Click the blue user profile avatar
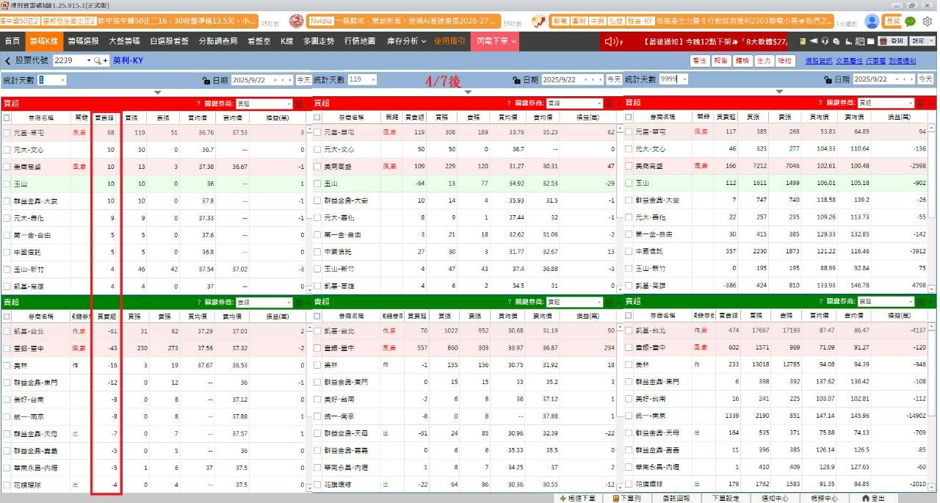This screenshot has height=503, width=940. (x=872, y=21)
